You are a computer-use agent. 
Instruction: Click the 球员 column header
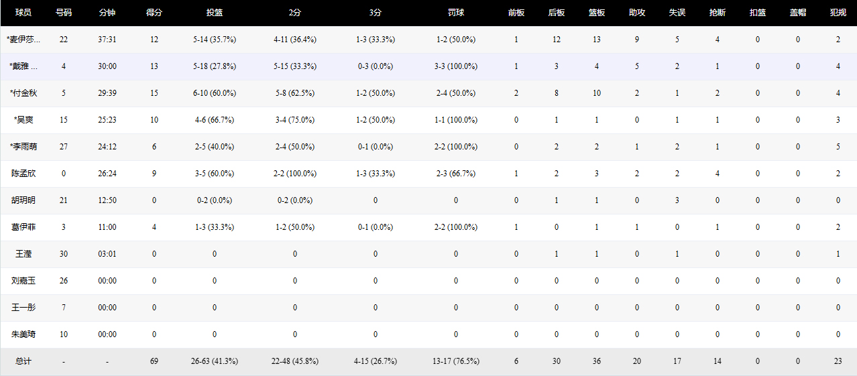(x=23, y=13)
